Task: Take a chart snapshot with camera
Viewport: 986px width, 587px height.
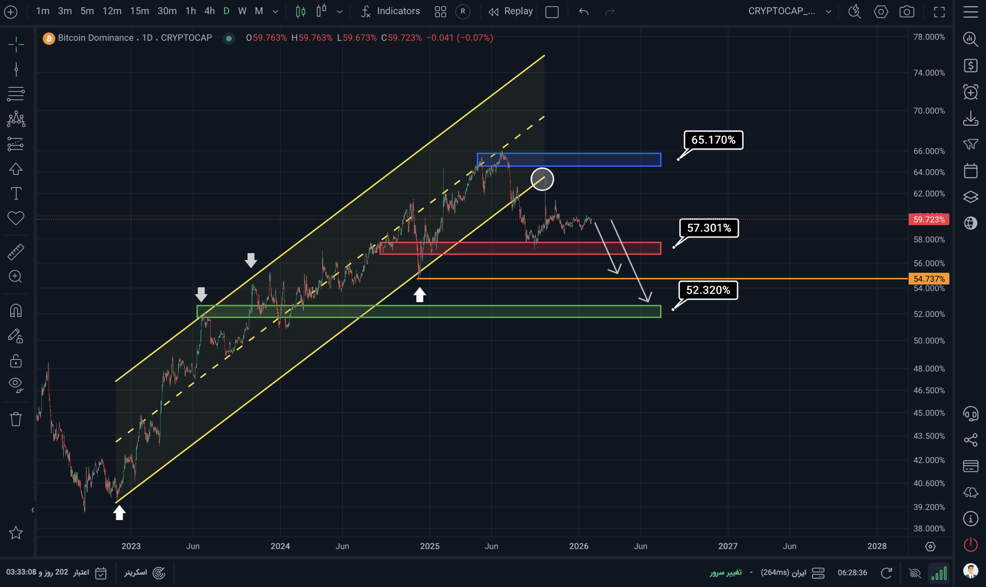Action: click(907, 12)
